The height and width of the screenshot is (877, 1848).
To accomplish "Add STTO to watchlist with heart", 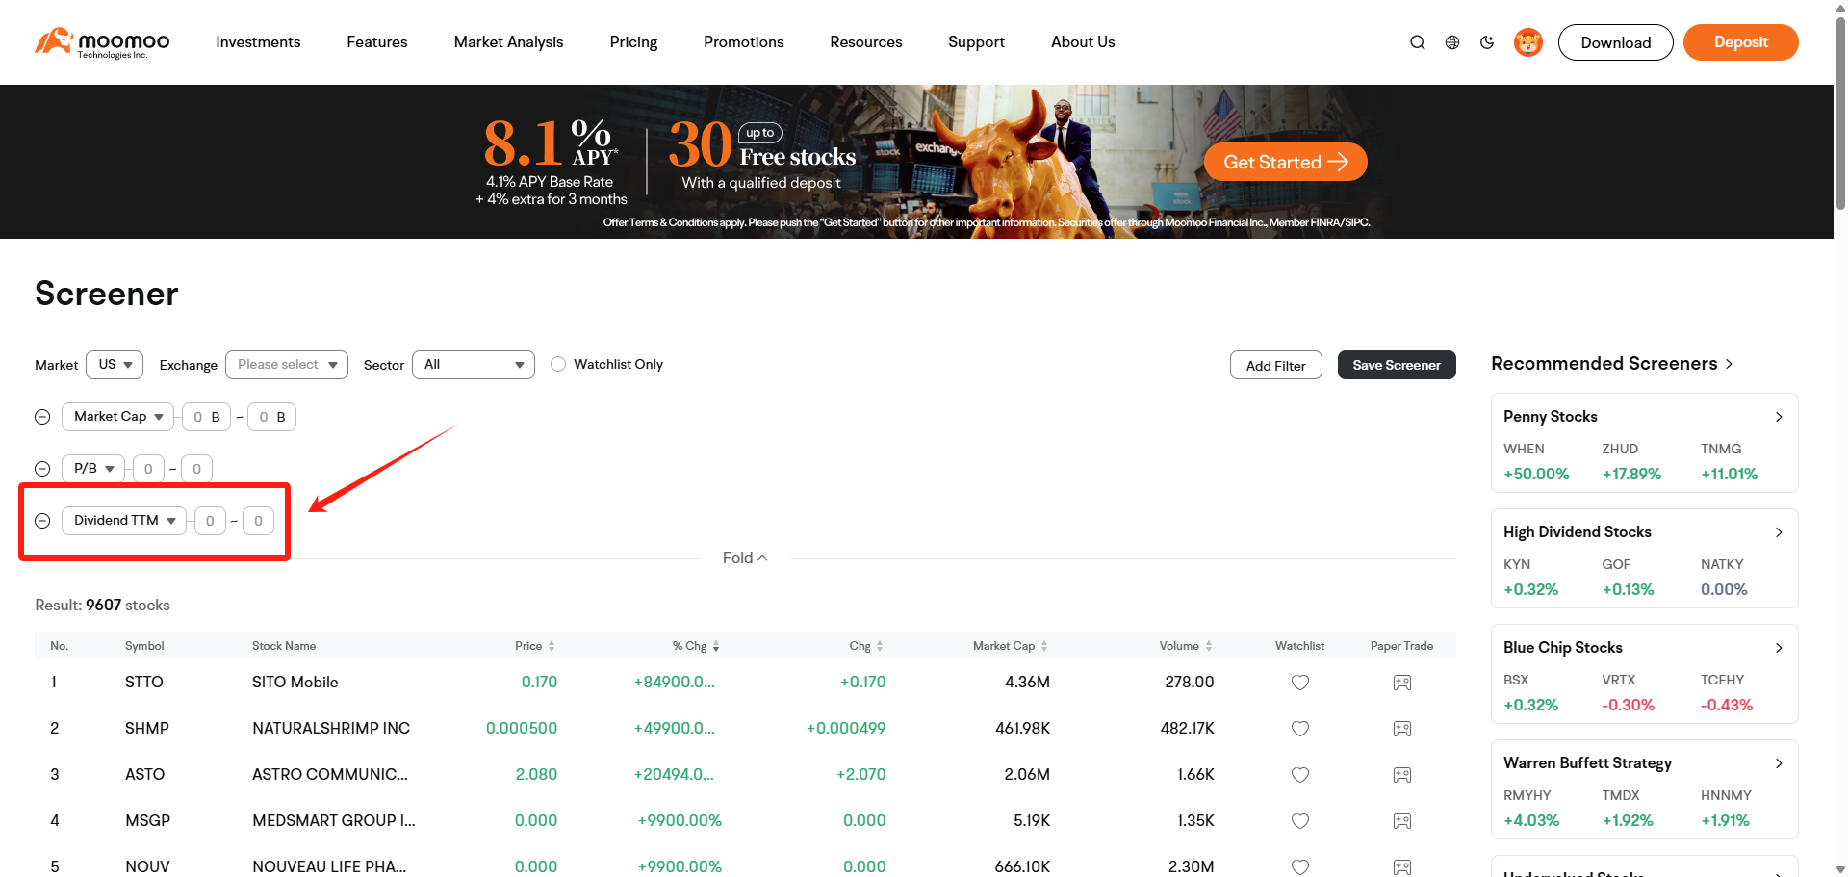I will click(1300, 683).
